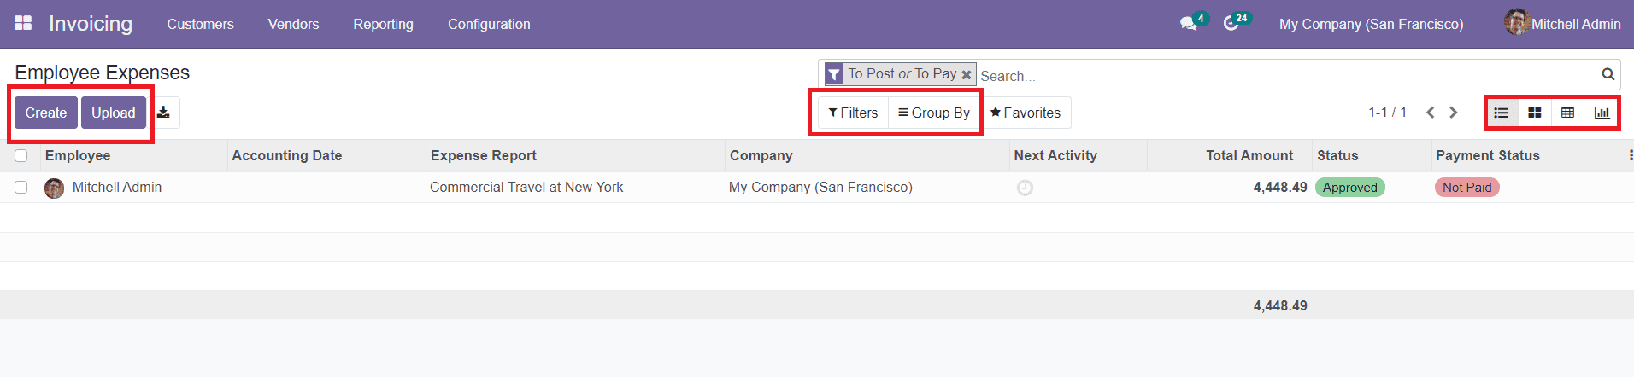
Task: Click the 4,448.49 amount in the row
Action: tap(1280, 187)
